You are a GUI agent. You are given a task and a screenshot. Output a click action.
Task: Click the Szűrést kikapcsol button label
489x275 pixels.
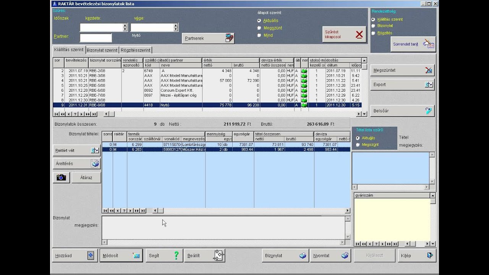(x=333, y=34)
